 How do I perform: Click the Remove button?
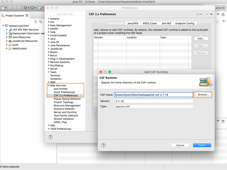[201, 54]
